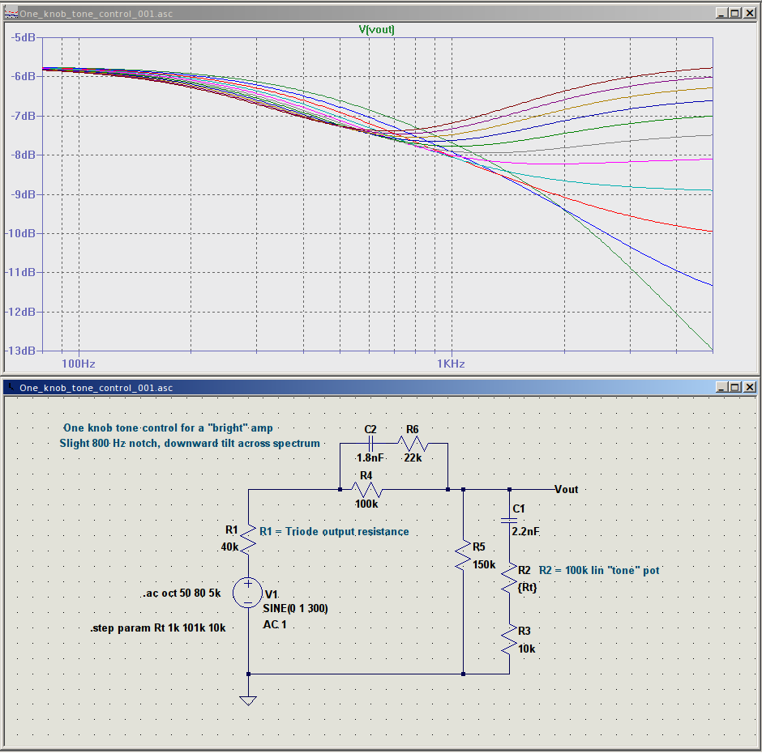Viewport: 762px width, 753px height.
Task: Click the plot window title text
Action: (x=96, y=14)
